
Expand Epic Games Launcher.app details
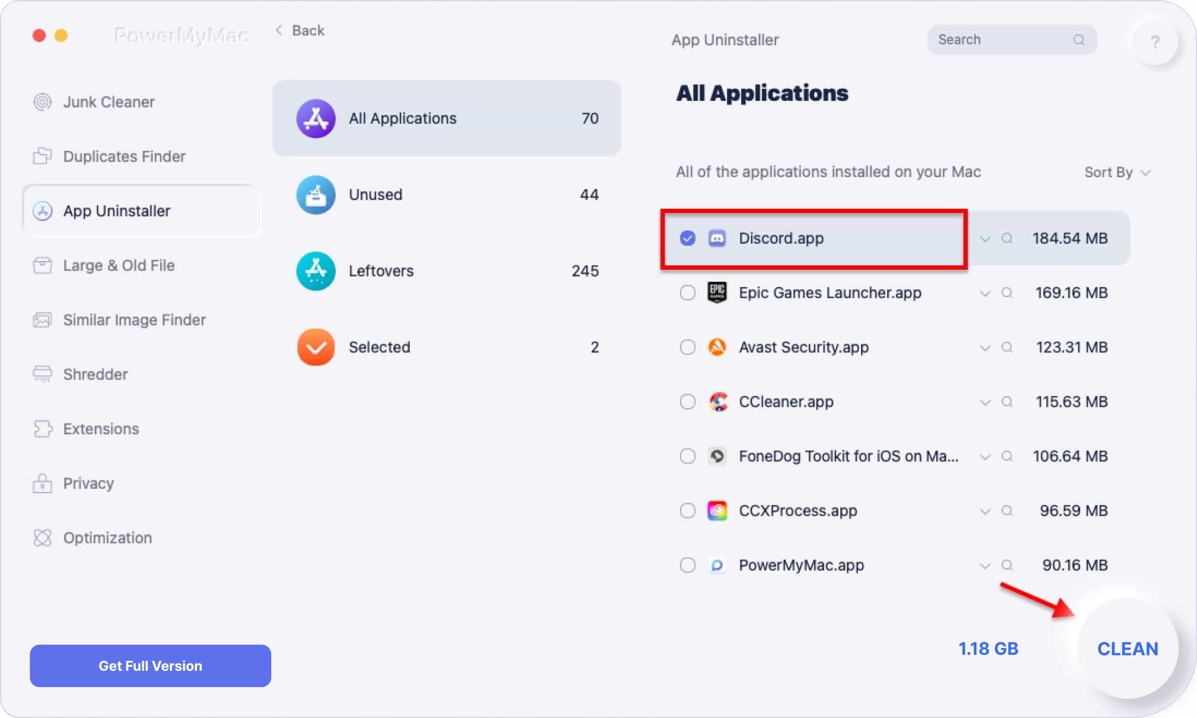[984, 293]
